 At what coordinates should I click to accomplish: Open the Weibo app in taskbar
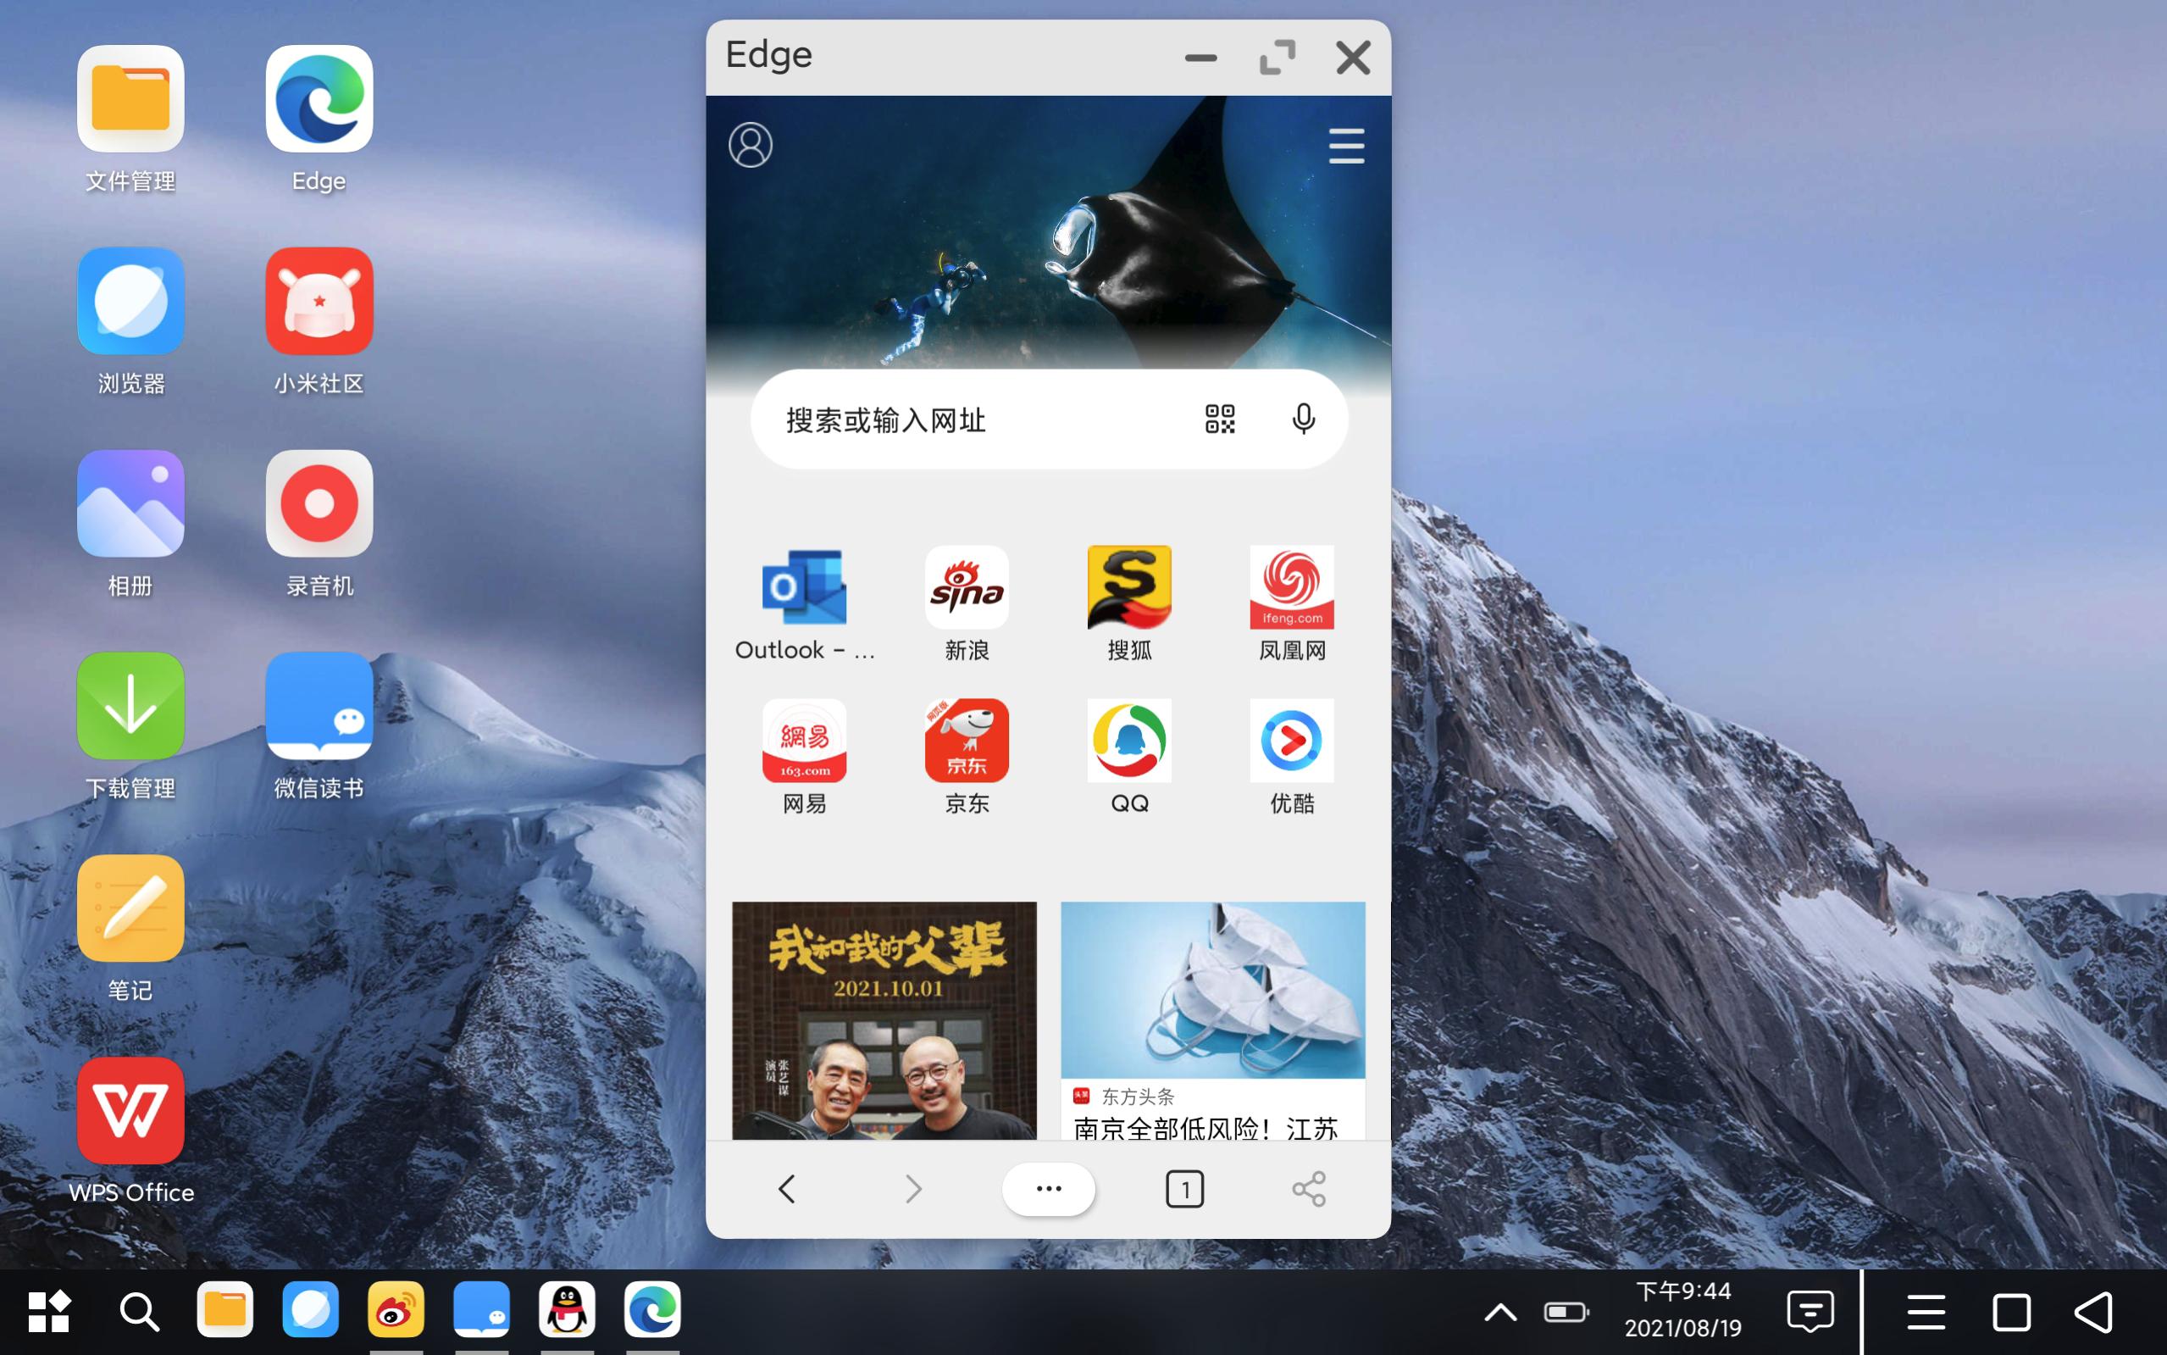pos(396,1309)
